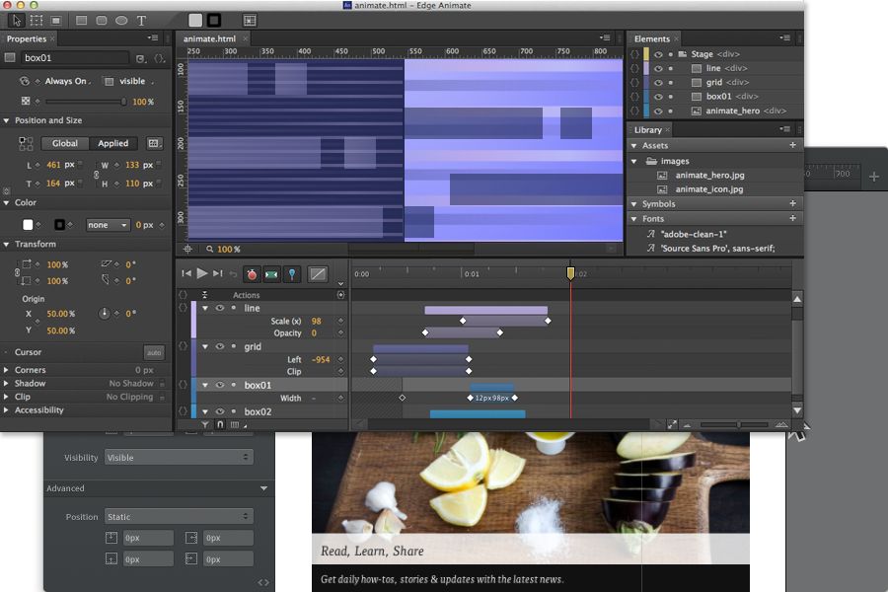
Task: Select the Text tool in the toolbar
Action: tap(141, 20)
